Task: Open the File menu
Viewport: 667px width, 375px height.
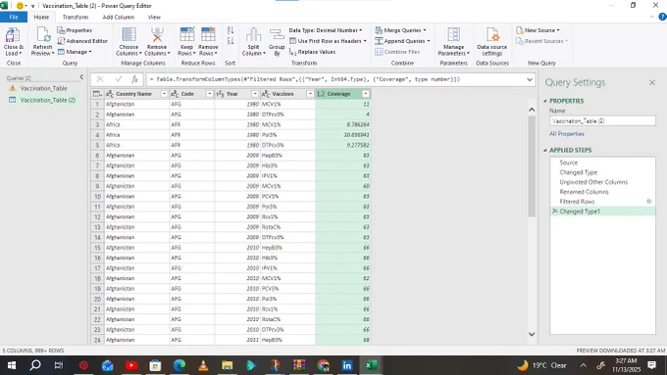Action: tap(14, 17)
